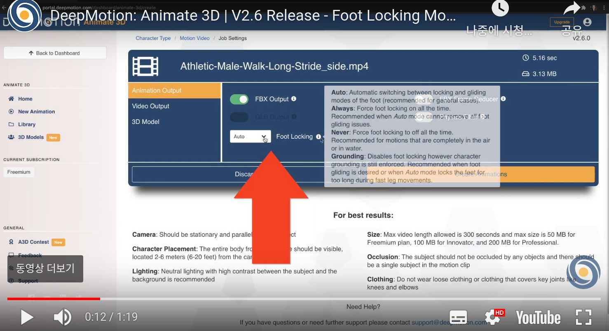Click the Support question mark icon
609x331 pixels.
point(11,281)
